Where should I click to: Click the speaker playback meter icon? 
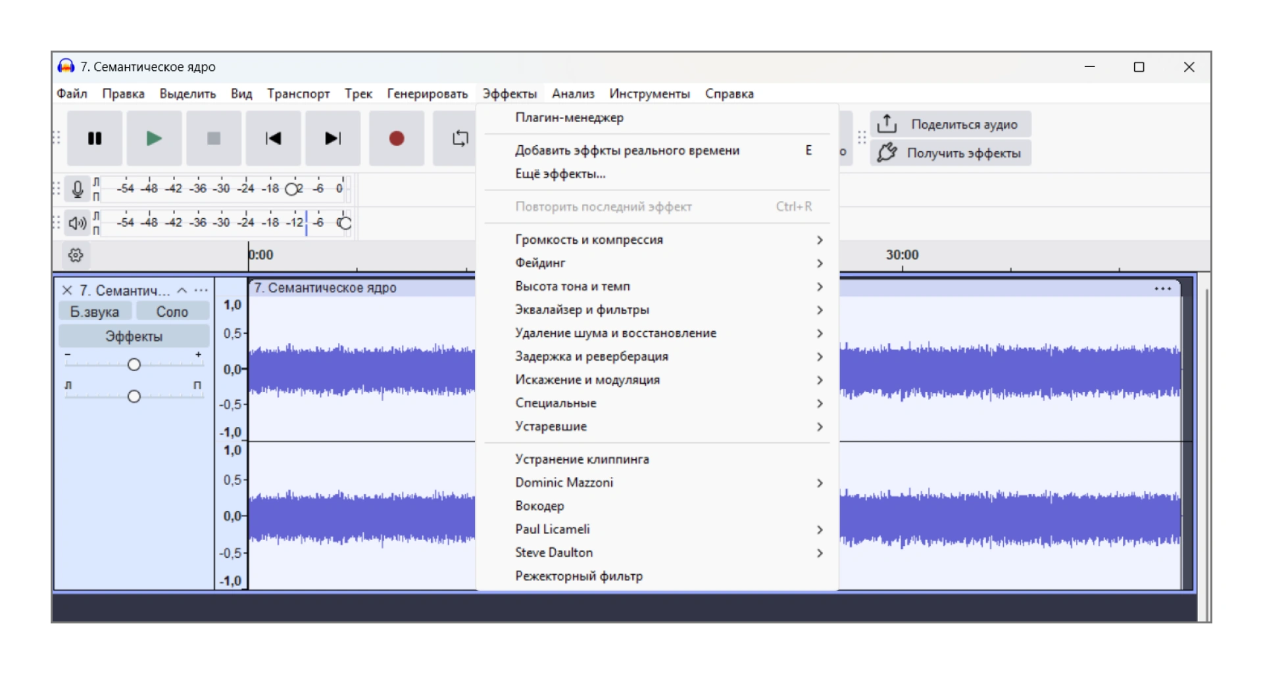point(77,223)
